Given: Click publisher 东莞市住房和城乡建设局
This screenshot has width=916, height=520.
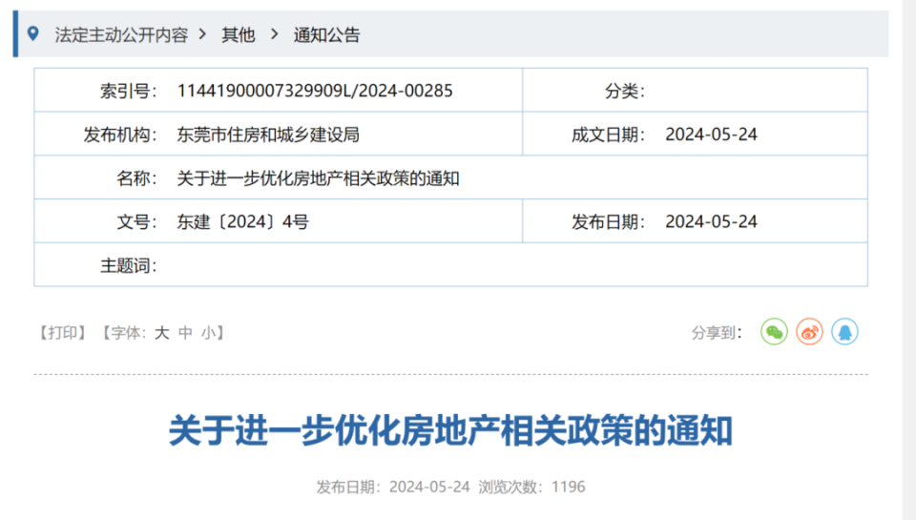Looking at the screenshot, I should [268, 135].
